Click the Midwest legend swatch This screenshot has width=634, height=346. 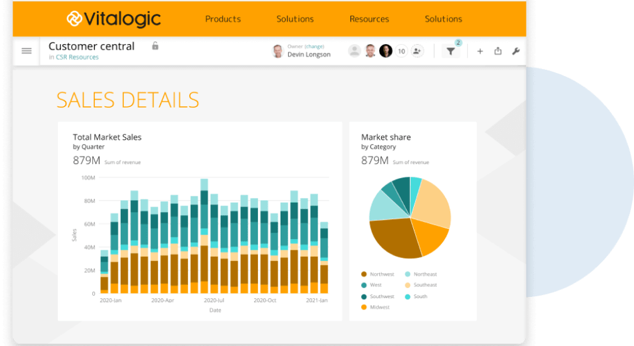(364, 307)
